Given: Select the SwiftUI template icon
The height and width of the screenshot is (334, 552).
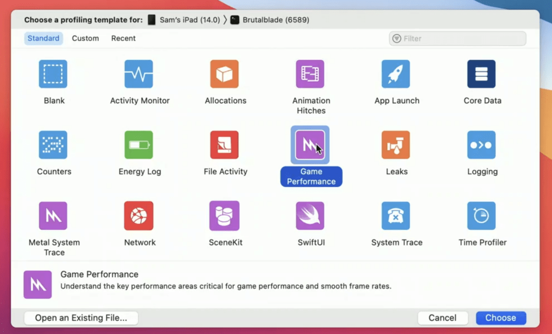Looking at the screenshot, I should pos(310,216).
